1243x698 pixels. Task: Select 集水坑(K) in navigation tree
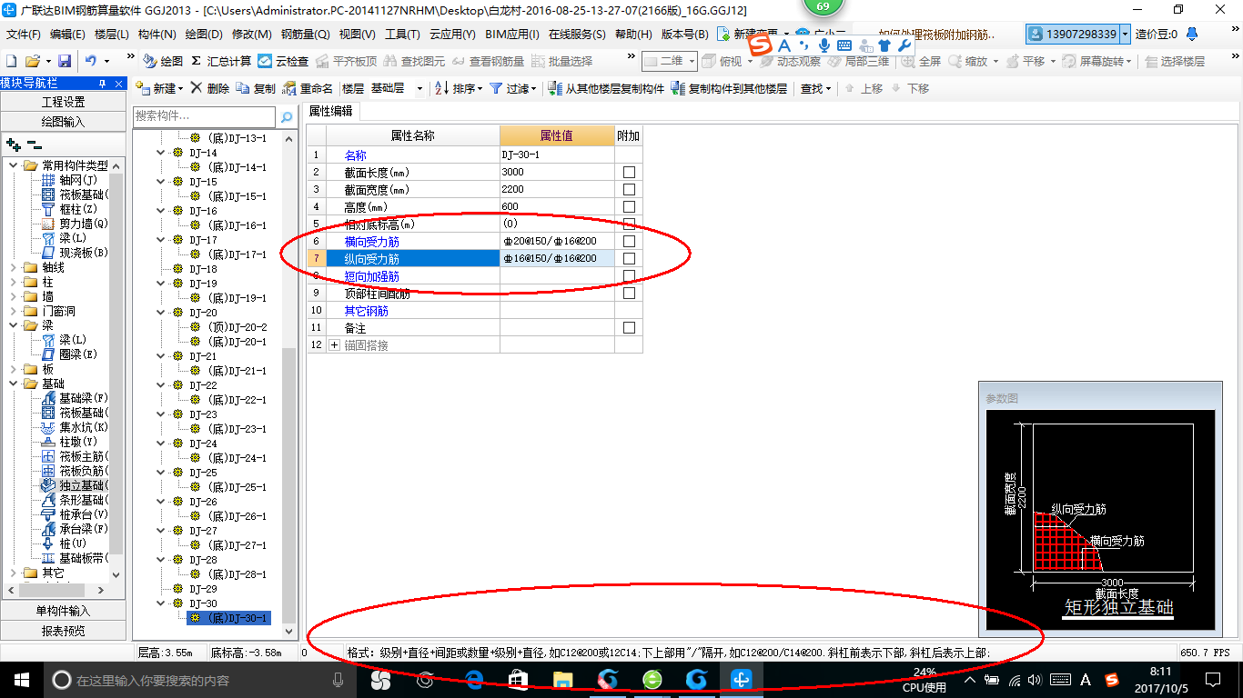point(75,427)
